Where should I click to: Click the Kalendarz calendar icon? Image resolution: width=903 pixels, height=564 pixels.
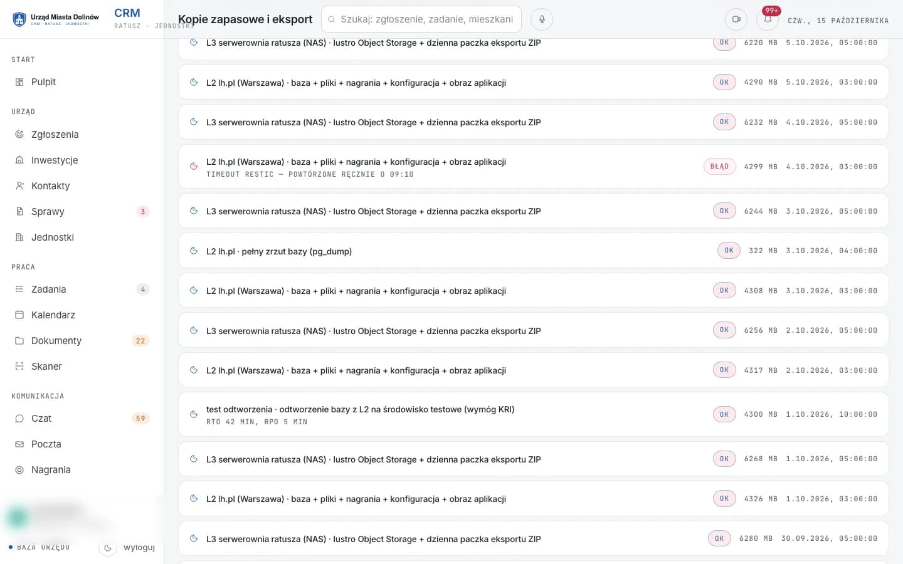click(x=19, y=315)
